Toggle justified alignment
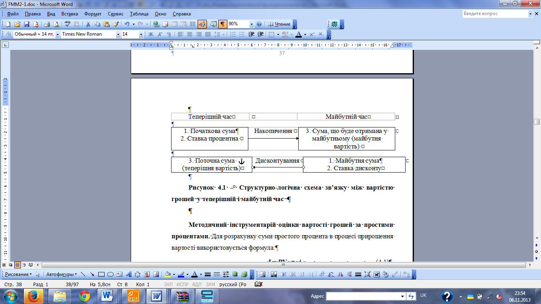The height and width of the screenshot is (304, 541). coord(208,34)
